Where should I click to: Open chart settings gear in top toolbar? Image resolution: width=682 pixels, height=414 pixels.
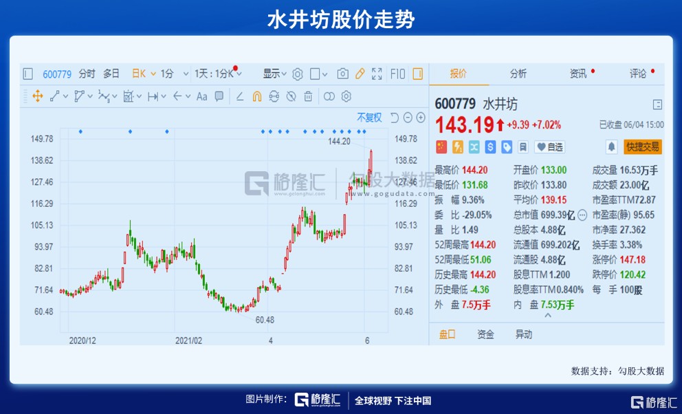point(298,74)
